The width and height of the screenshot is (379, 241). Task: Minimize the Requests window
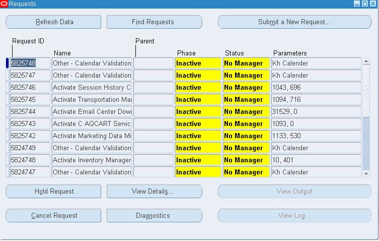tap(357, 4)
